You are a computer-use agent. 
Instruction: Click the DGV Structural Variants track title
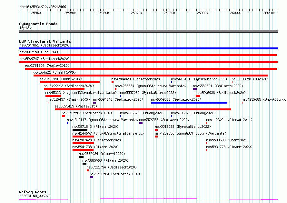tap(45, 41)
